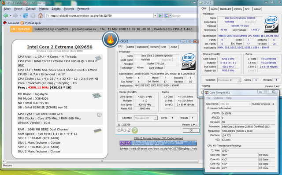Click the Ako začať bookmark
The width and height of the screenshot is (282, 175).
click(x=11, y=23)
